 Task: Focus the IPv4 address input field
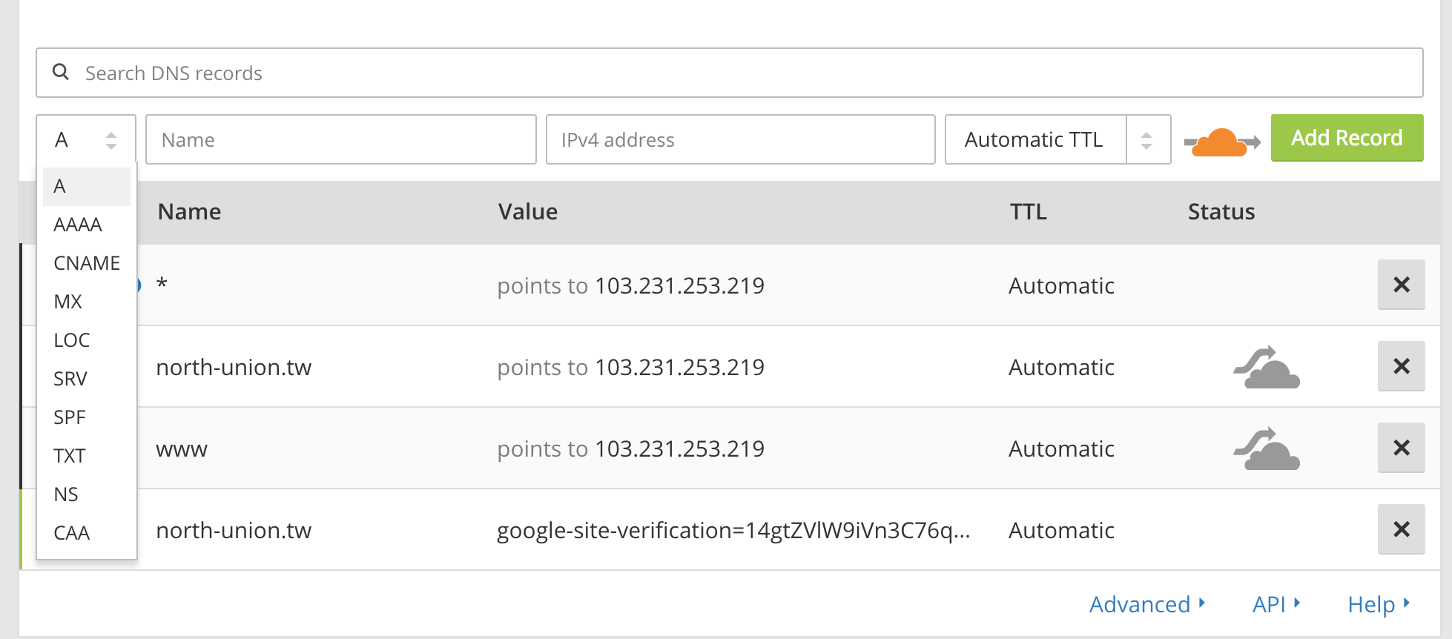click(x=740, y=139)
